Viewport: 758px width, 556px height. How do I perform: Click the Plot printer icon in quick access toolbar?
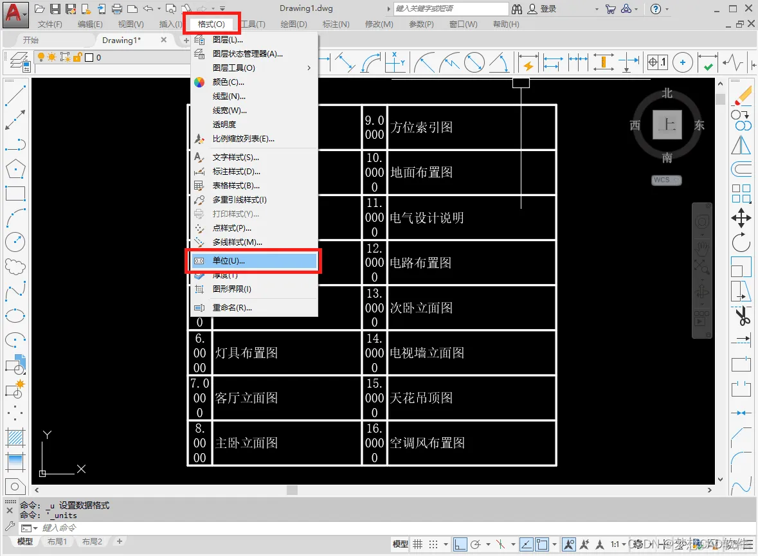point(117,9)
